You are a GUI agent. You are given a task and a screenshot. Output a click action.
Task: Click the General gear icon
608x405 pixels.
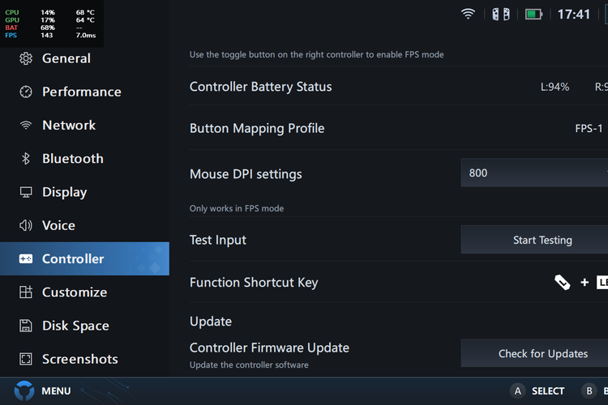point(26,58)
